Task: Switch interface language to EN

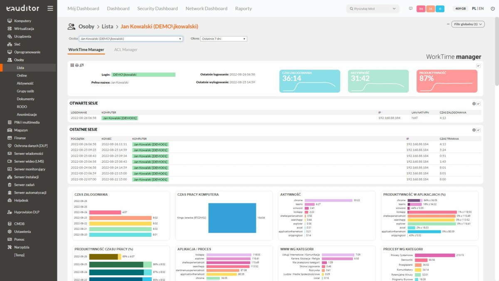Action: tap(481, 8)
